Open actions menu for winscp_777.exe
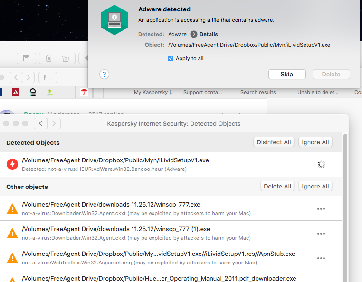The height and width of the screenshot is (282, 362). coord(321,209)
